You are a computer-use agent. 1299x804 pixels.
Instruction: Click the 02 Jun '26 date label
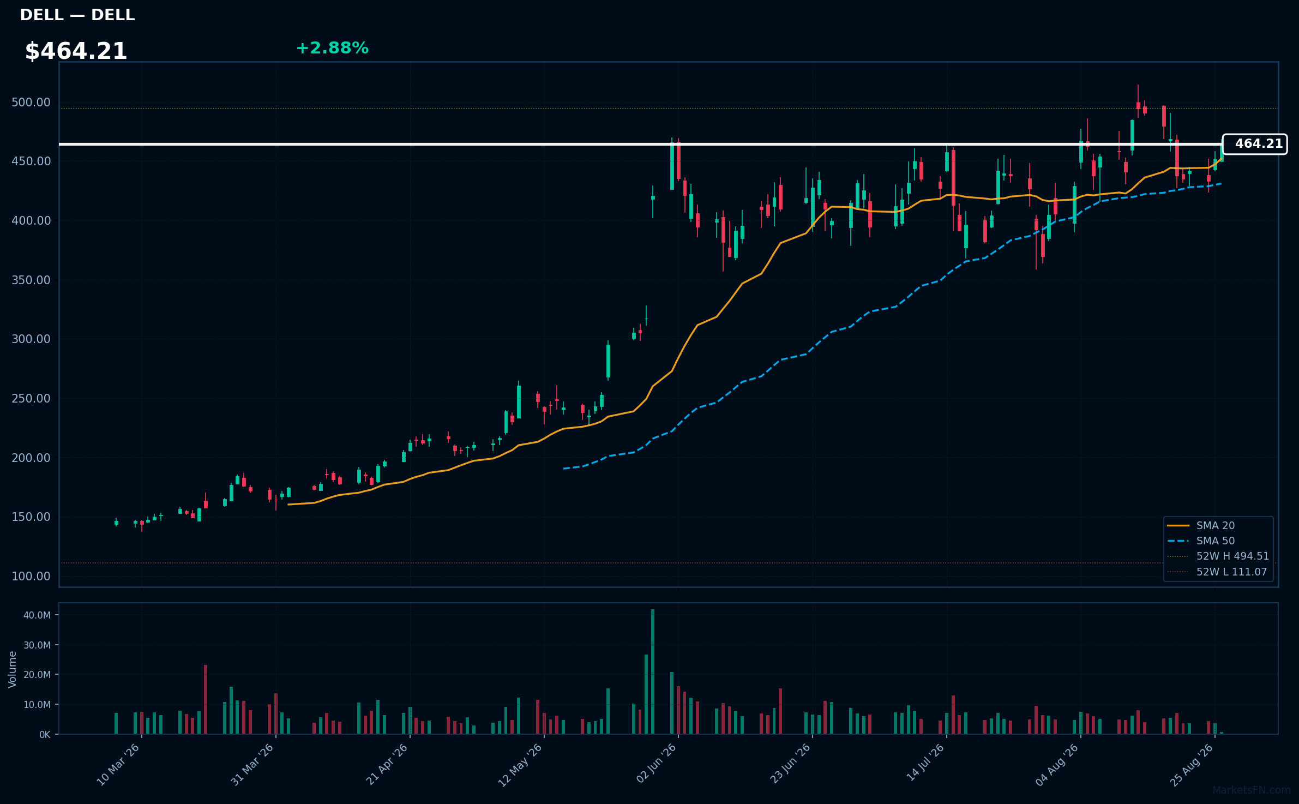pyautogui.click(x=657, y=764)
